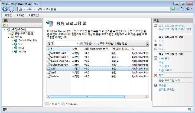195x113 pixels.
Task: Select the Classic .NET Ap... pool icon
Action: (49, 61)
